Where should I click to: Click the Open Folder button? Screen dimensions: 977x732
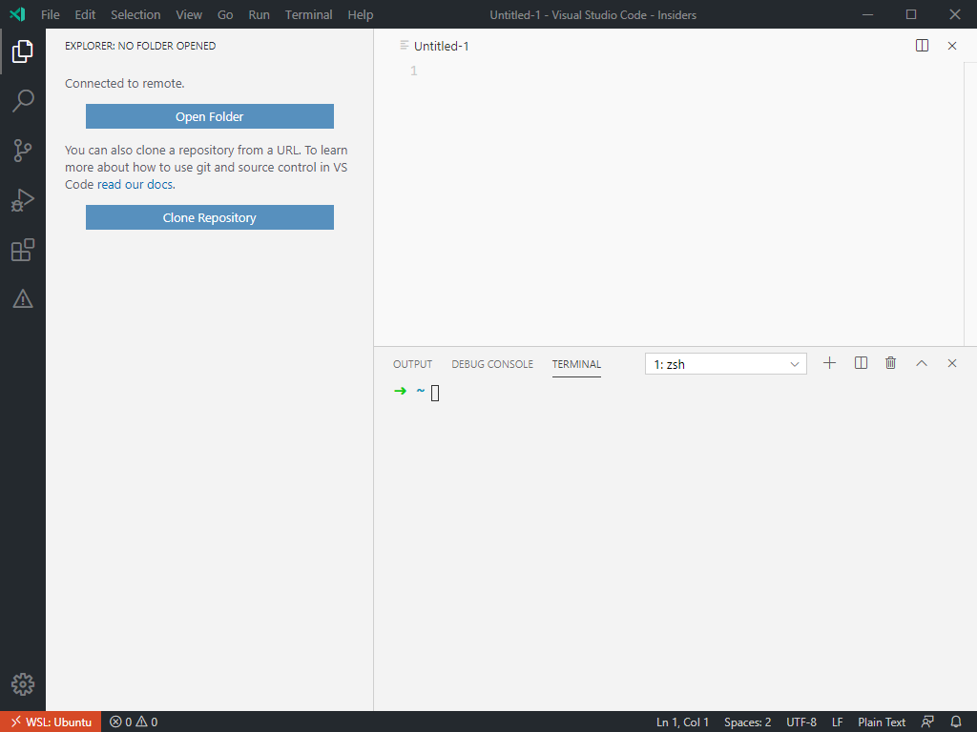[209, 115]
